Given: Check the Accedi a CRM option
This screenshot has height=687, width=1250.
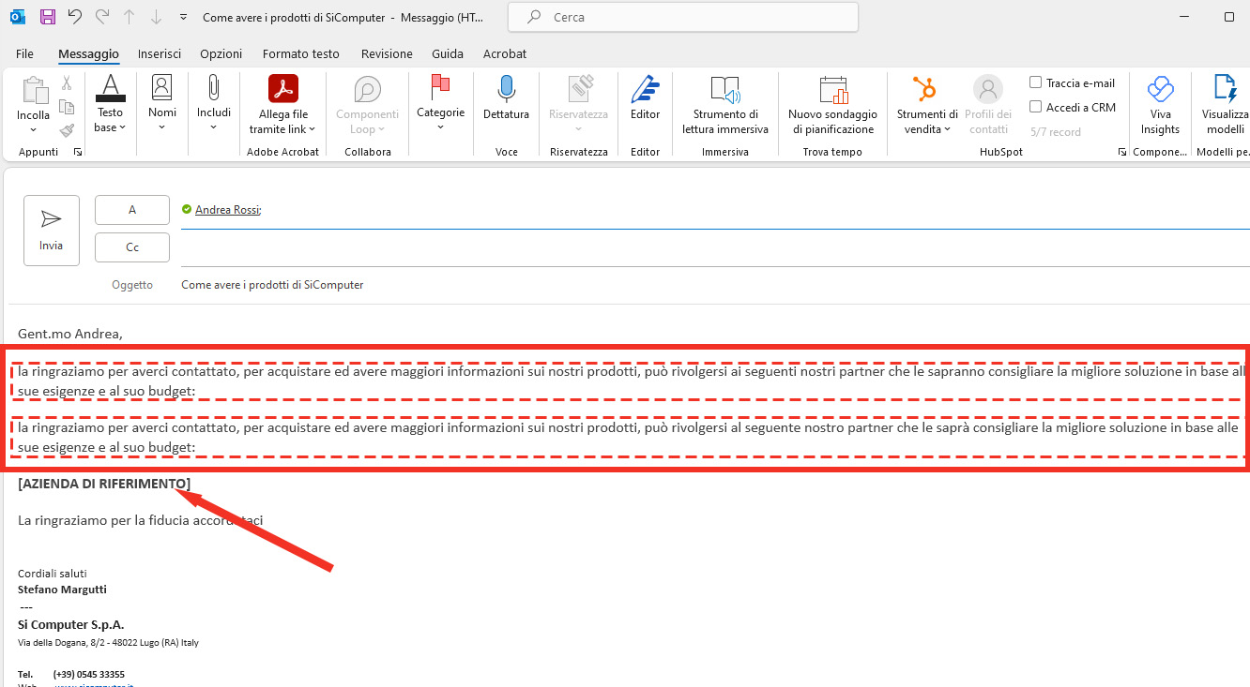Looking at the screenshot, I should (x=1035, y=107).
